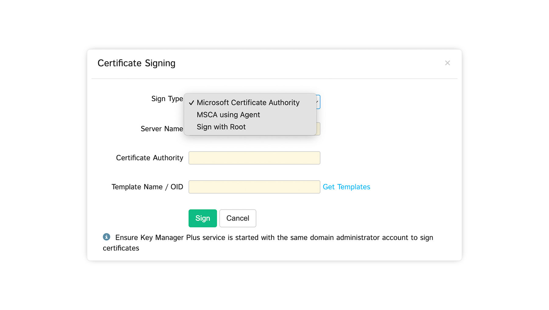Click the info icon beside the note
The image size is (549, 310).
click(106, 237)
